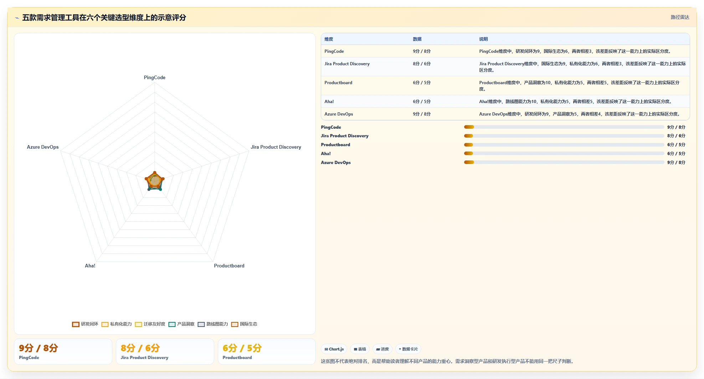This screenshot has width=704, height=379.
Task: Select the Aha! table row cell
Action: [x=329, y=102]
